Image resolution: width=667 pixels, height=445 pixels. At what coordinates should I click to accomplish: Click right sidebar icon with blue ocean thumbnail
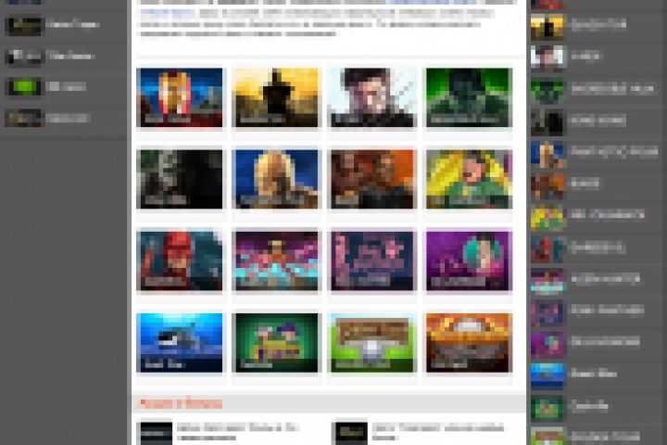click(547, 375)
